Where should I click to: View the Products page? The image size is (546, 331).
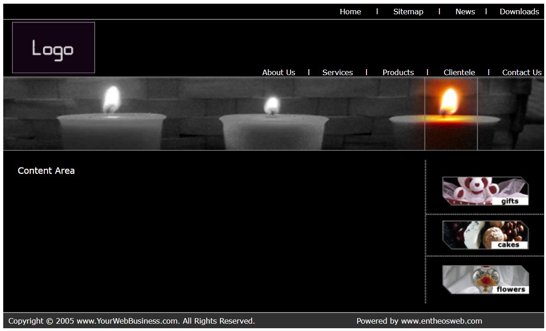click(398, 72)
